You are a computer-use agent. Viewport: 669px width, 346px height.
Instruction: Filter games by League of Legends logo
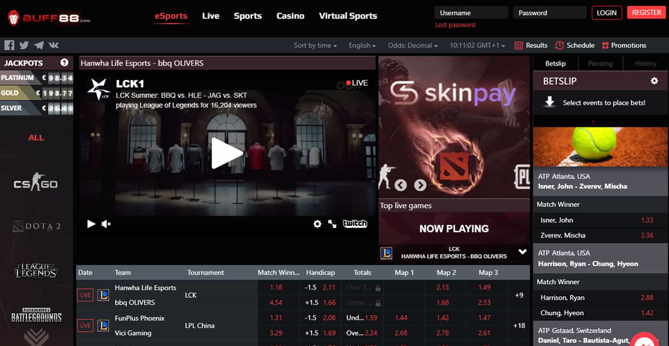point(37,271)
